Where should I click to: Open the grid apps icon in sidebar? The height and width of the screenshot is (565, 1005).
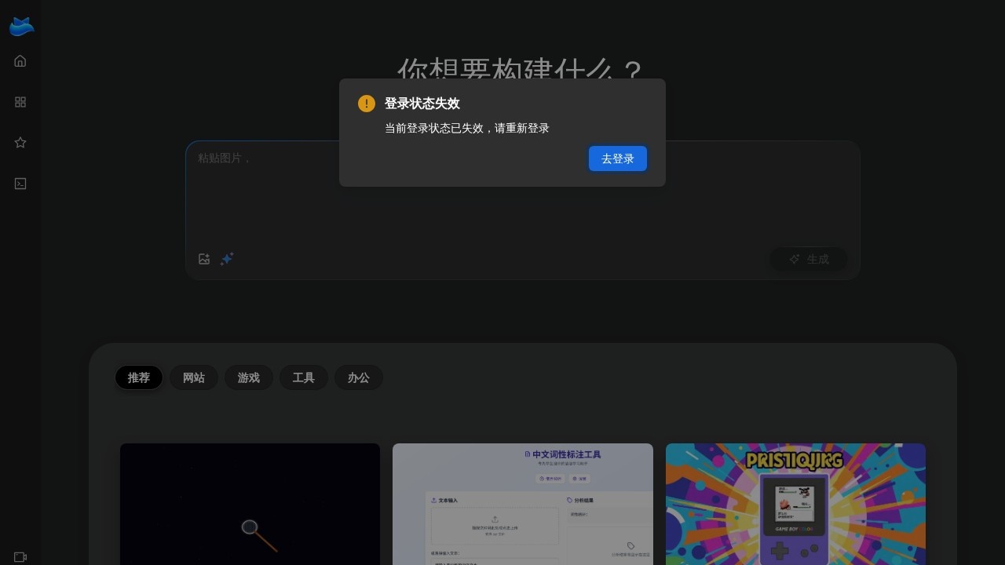(20, 102)
